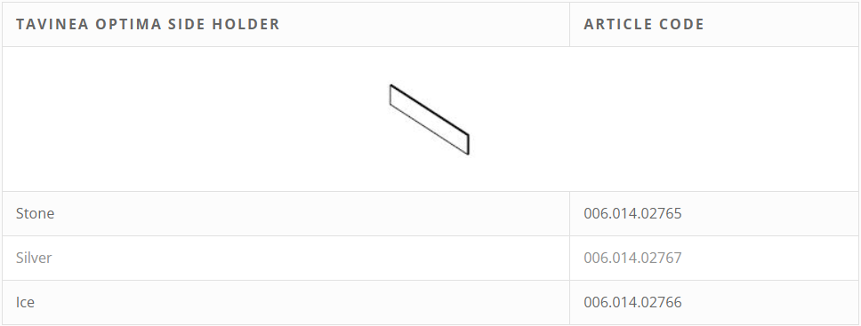Click the side holder line drawing
This screenshot has width=861, height=326.
pyautogui.click(x=430, y=120)
